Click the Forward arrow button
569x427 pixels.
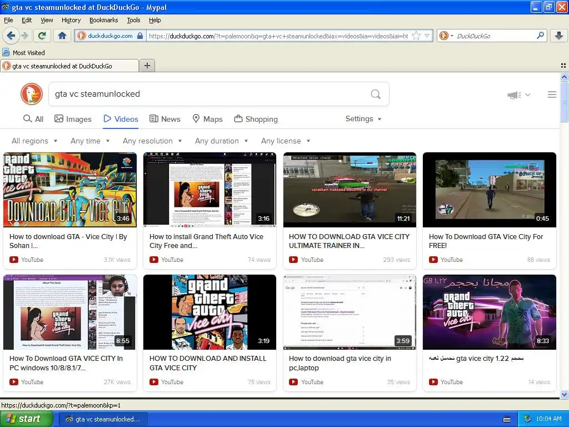point(24,36)
